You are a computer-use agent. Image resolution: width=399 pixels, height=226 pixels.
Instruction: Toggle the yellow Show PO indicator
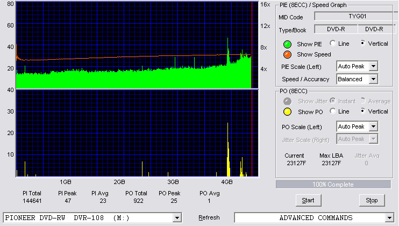287,112
